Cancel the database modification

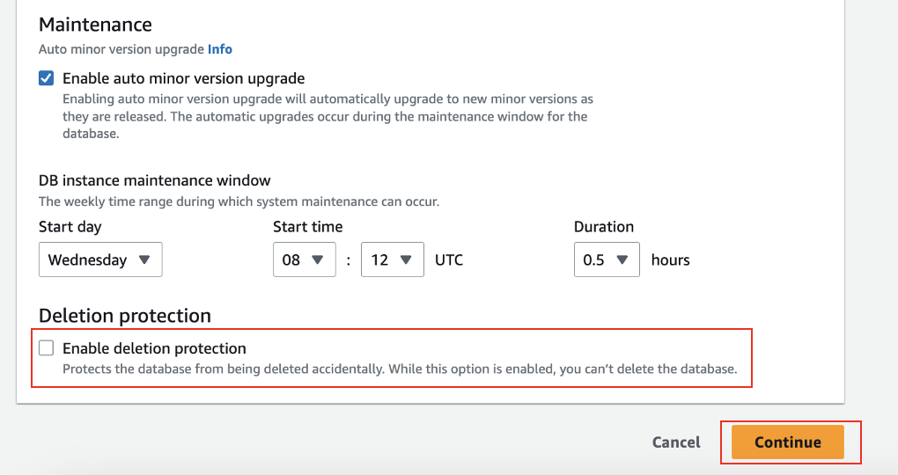[676, 442]
